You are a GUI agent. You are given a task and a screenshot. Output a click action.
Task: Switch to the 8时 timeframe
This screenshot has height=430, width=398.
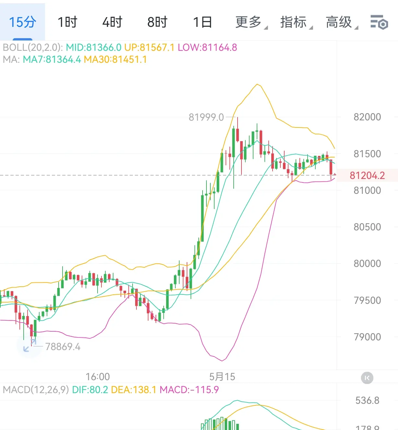pos(157,22)
